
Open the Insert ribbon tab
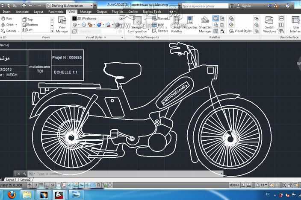coord(6,12)
